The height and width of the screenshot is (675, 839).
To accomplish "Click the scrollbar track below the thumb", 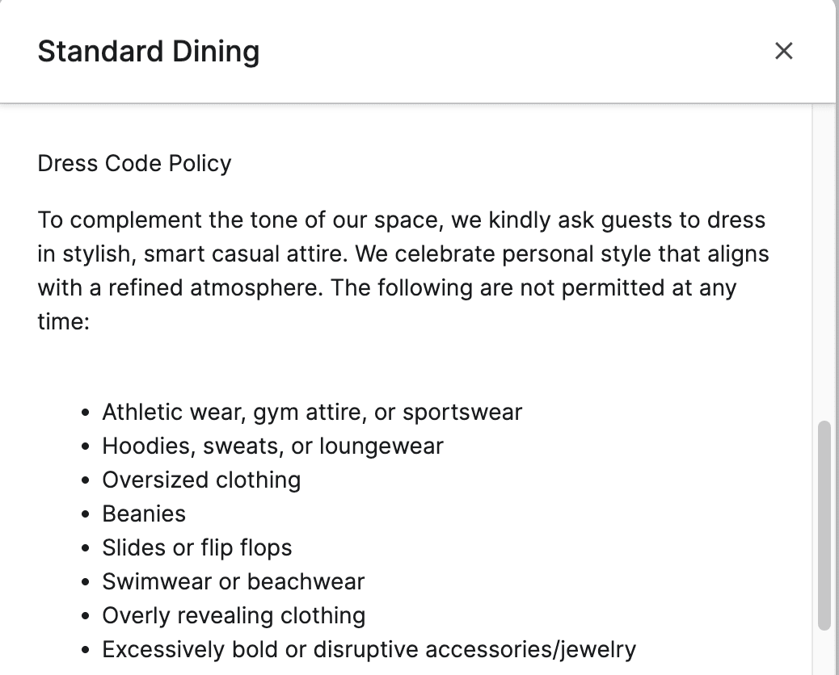I will tap(824, 654).
